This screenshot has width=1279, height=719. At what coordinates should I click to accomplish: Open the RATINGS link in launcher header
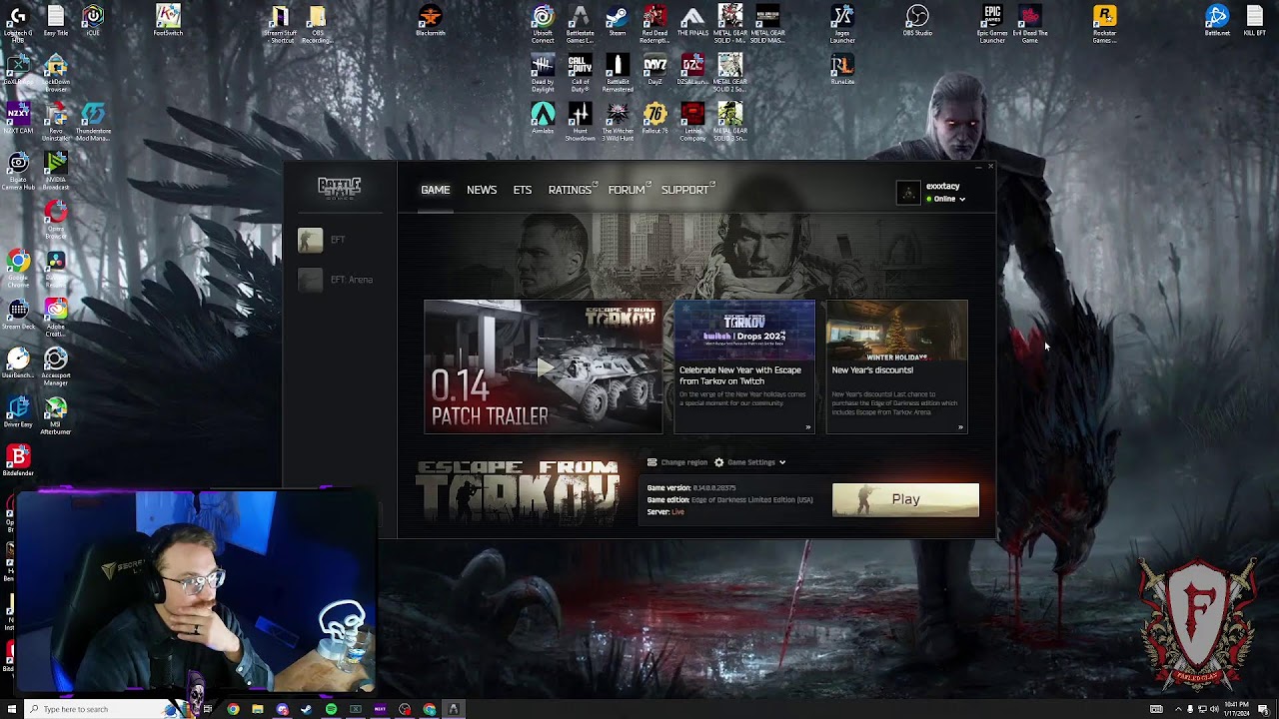572,190
